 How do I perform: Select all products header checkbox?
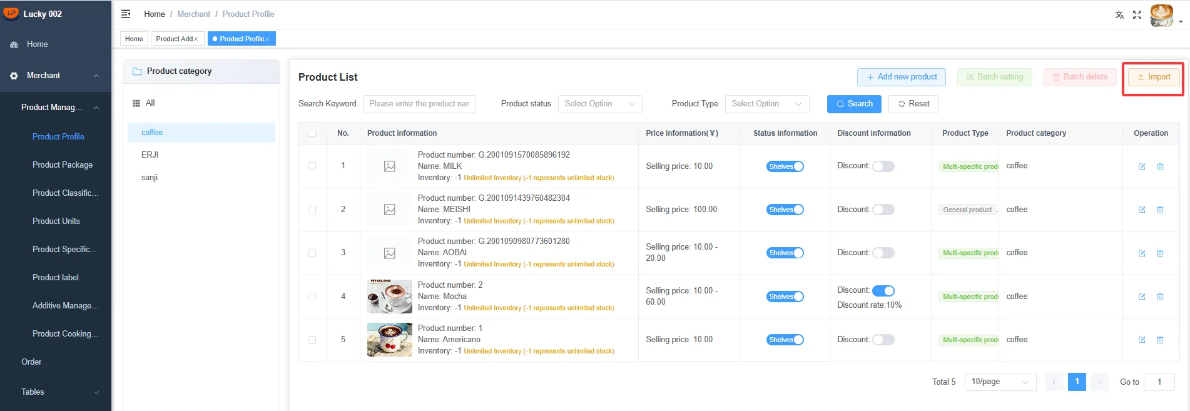pos(312,133)
